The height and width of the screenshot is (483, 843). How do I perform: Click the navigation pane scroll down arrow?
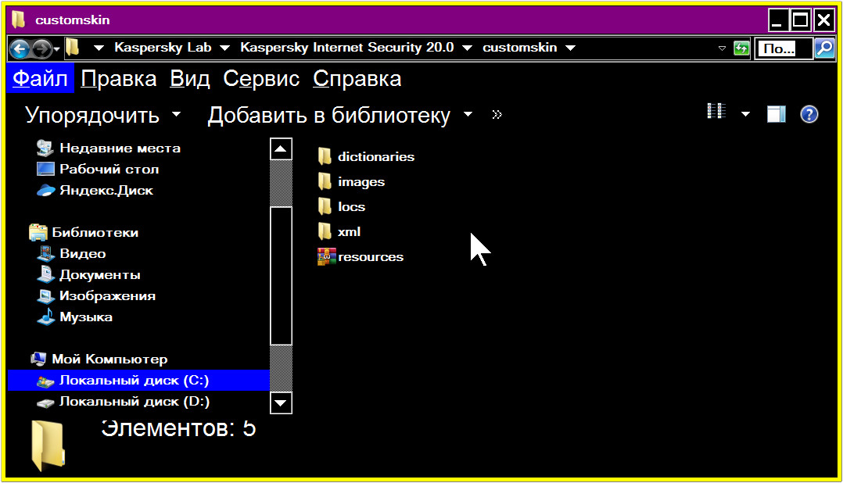(281, 403)
